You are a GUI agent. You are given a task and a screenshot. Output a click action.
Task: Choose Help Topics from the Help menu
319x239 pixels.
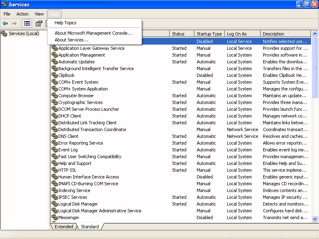(x=65, y=23)
